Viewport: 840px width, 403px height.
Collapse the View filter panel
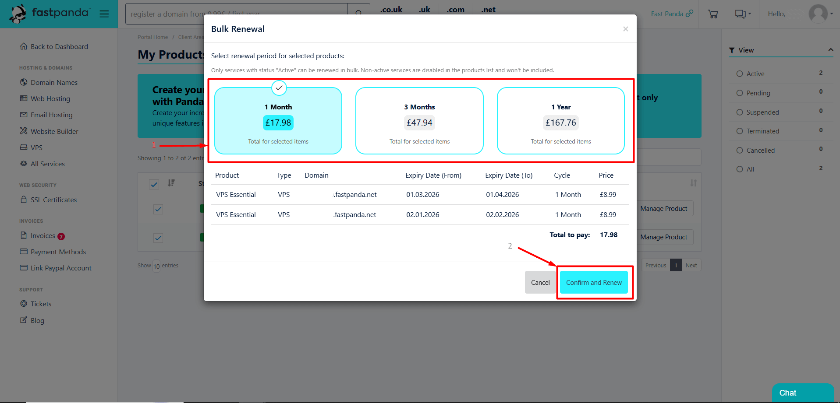pos(830,50)
